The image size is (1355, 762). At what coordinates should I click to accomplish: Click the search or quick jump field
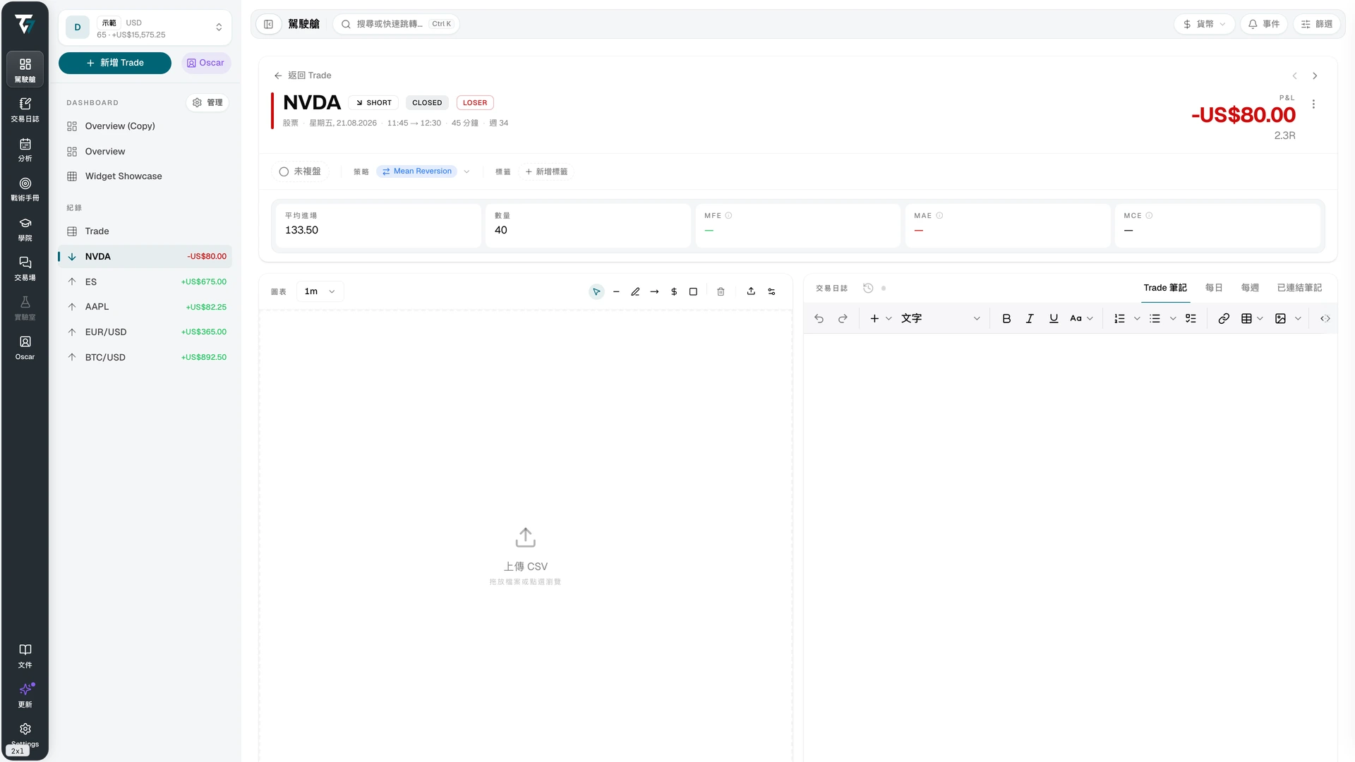(397, 24)
